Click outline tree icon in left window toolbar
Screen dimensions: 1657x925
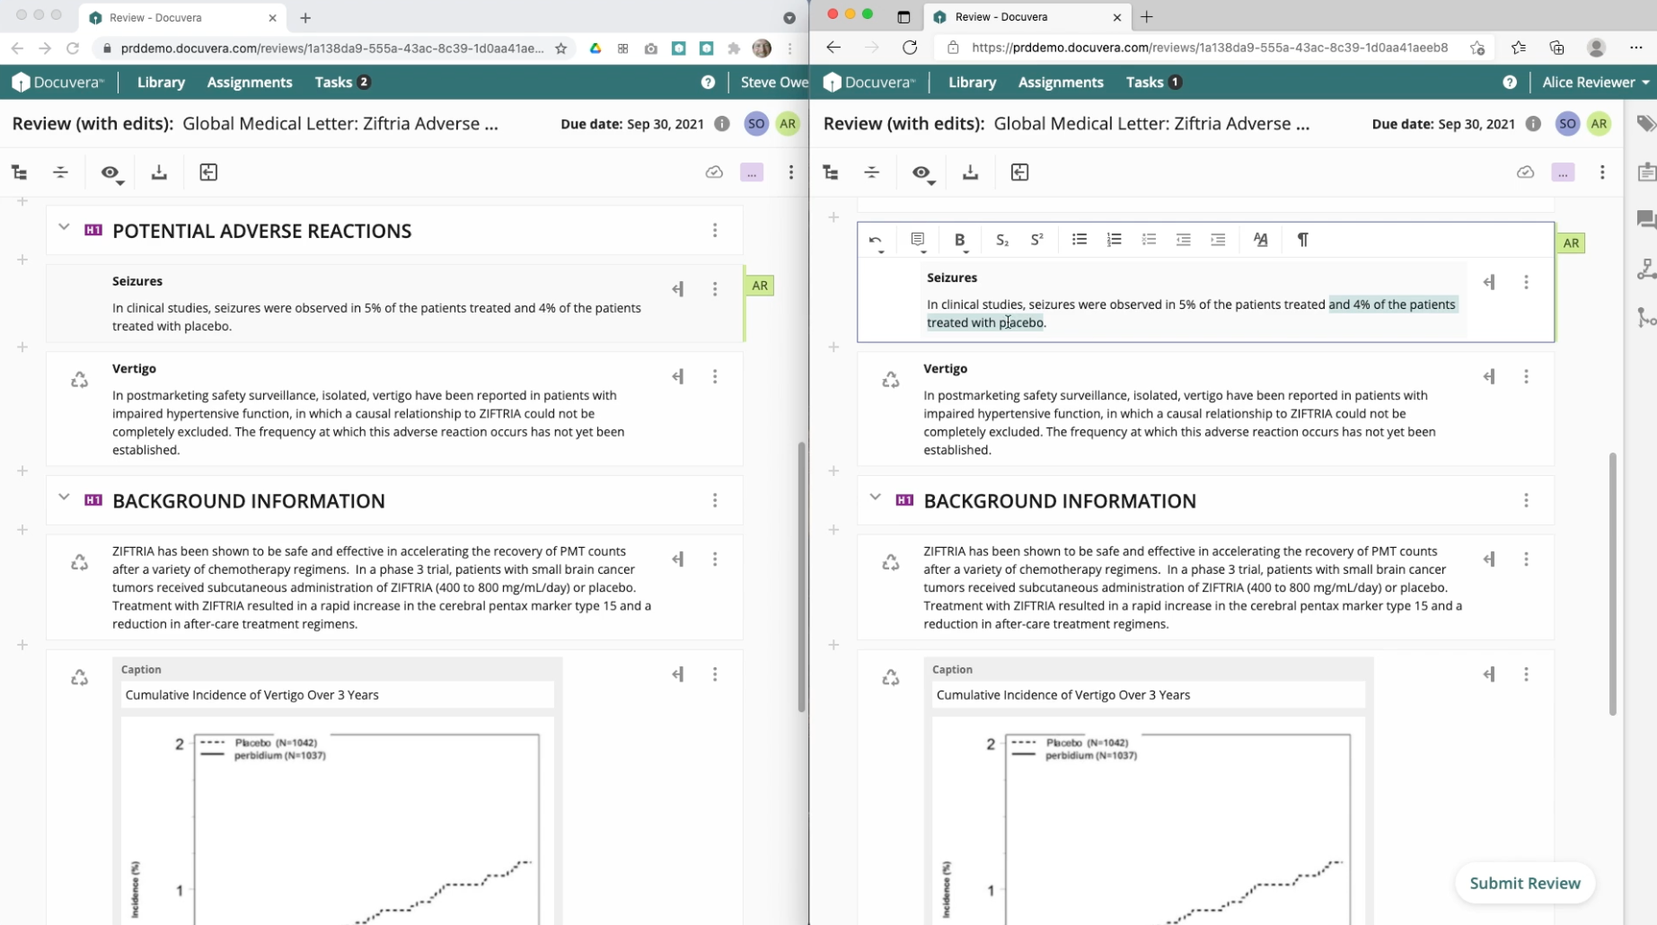(x=19, y=172)
